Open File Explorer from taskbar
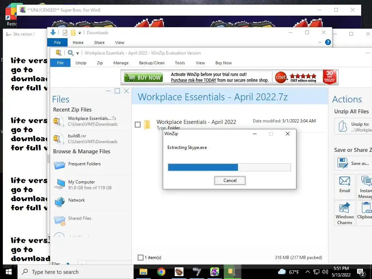Image resolution: width=372 pixels, height=279 pixels. [143, 272]
